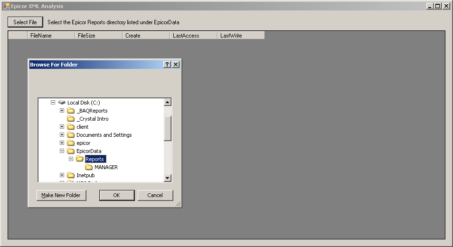The image size is (453, 247).
Task: Confirm folder selection with OK
Action: click(x=117, y=195)
